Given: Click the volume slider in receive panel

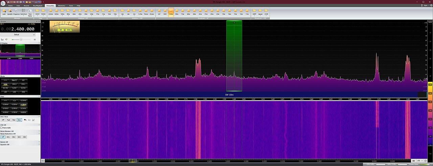Looking at the screenshot, I should pos(21,39).
